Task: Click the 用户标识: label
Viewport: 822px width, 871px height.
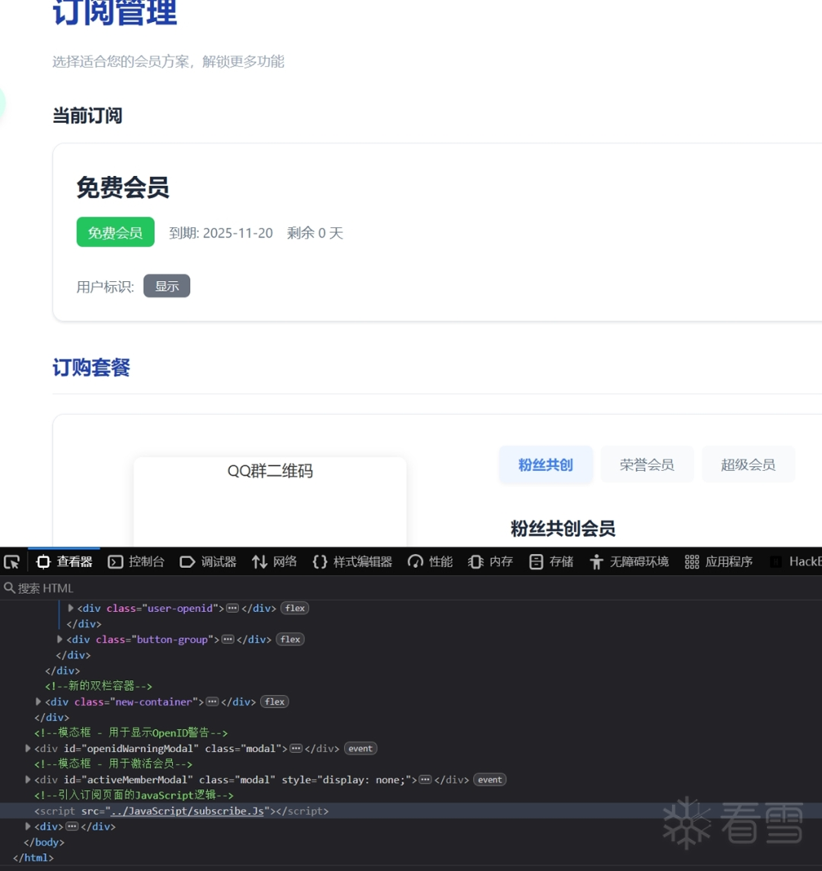Action: click(105, 287)
